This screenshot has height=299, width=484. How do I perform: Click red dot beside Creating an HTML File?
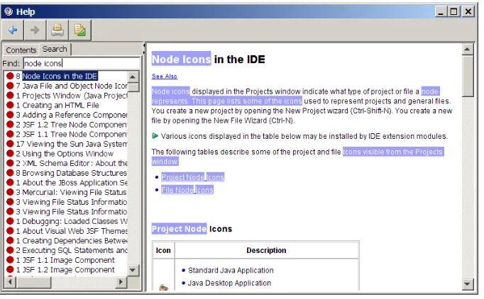(10, 105)
